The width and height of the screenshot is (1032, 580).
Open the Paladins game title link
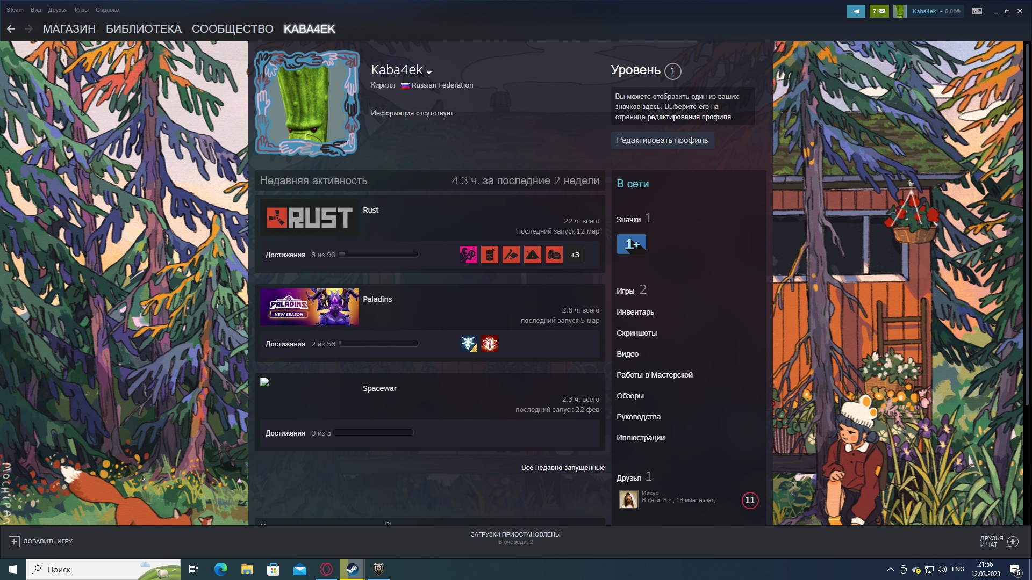[377, 299]
